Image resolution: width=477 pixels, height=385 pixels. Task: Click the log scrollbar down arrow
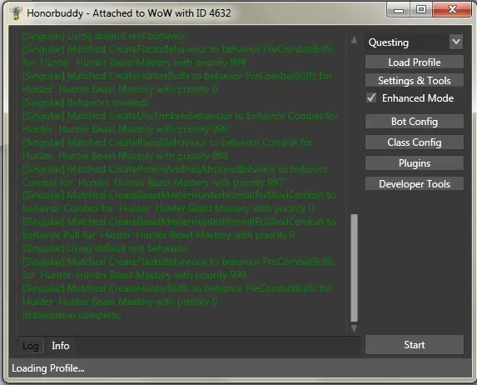point(354,328)
